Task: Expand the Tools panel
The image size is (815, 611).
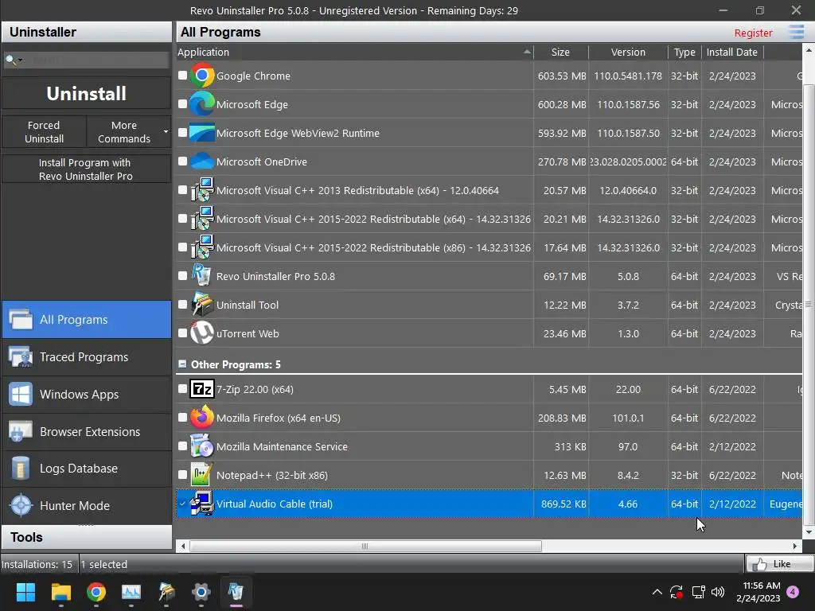Action: (x=87, y=537)
